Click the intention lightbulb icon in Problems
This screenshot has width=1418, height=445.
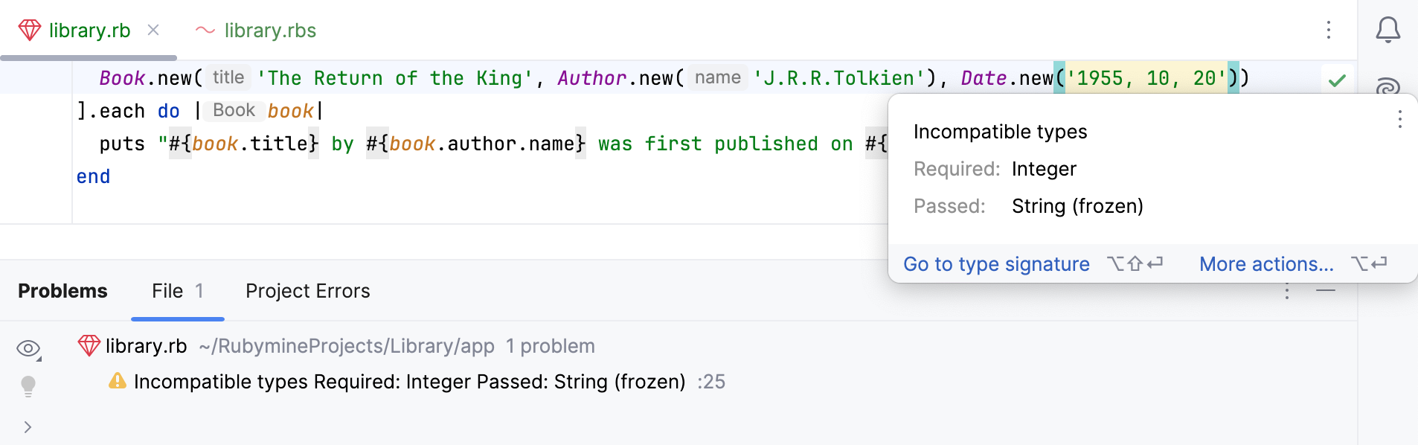coord(28,385)
